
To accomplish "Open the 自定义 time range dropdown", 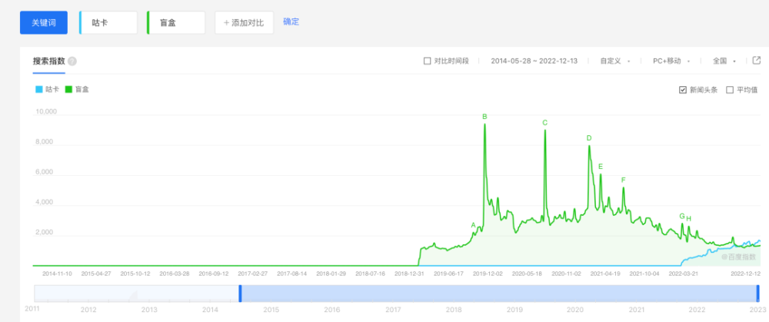I will pyautogui.click(x=615, y=61).
